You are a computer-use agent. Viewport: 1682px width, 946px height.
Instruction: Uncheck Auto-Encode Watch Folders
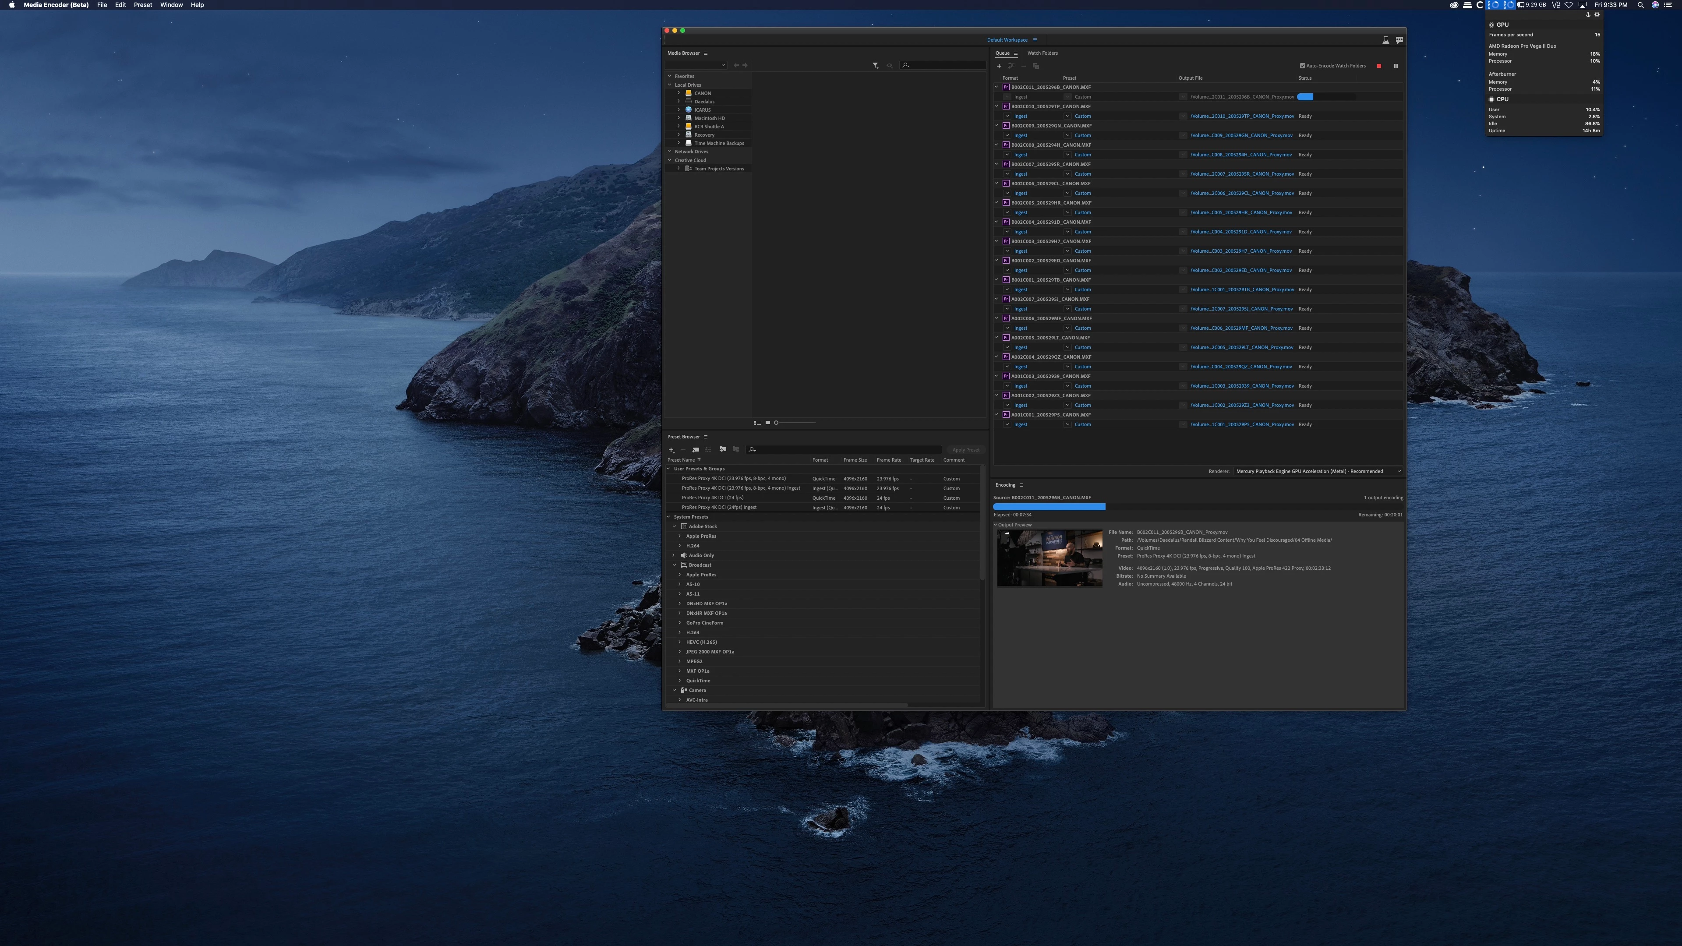click(x=1302, y=66)
